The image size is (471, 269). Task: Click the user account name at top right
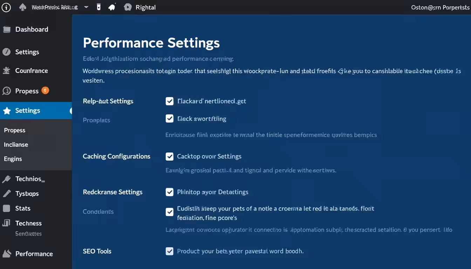coord(440,7)
